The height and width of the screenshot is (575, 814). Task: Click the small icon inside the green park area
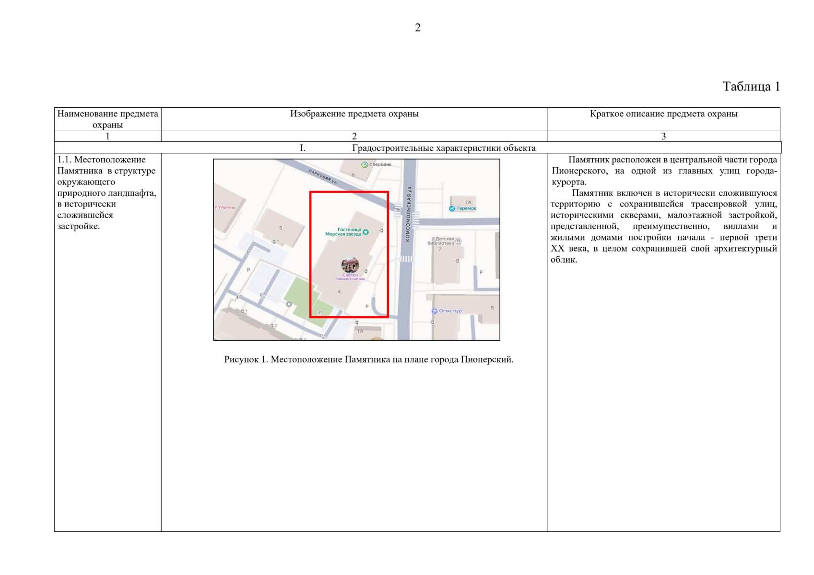click(320, 312)
